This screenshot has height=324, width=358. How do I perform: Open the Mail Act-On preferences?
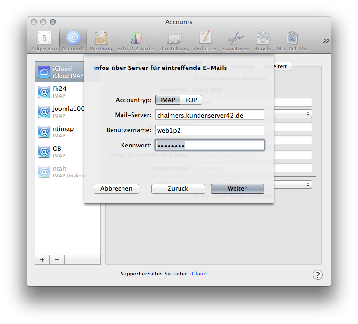[292, 40]
